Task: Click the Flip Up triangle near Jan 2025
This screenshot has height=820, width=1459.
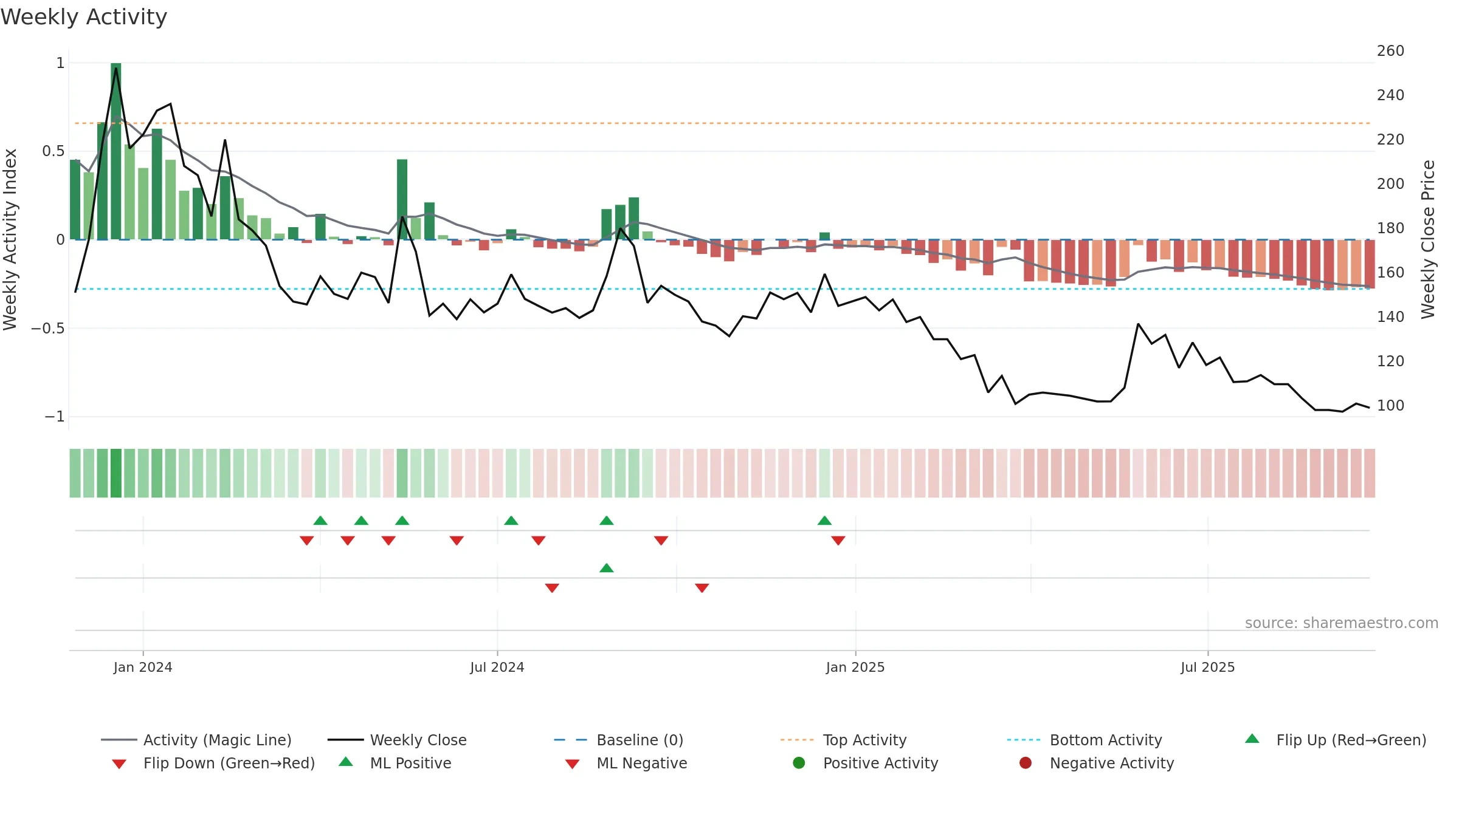Action: point(824,521)
